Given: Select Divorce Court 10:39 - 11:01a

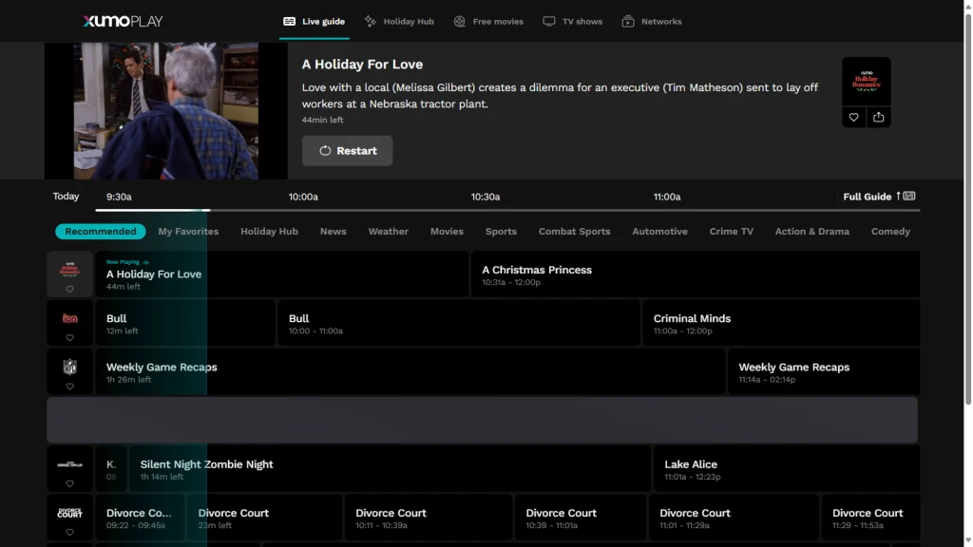Looking at the screenshot, I should coord(581,518).
